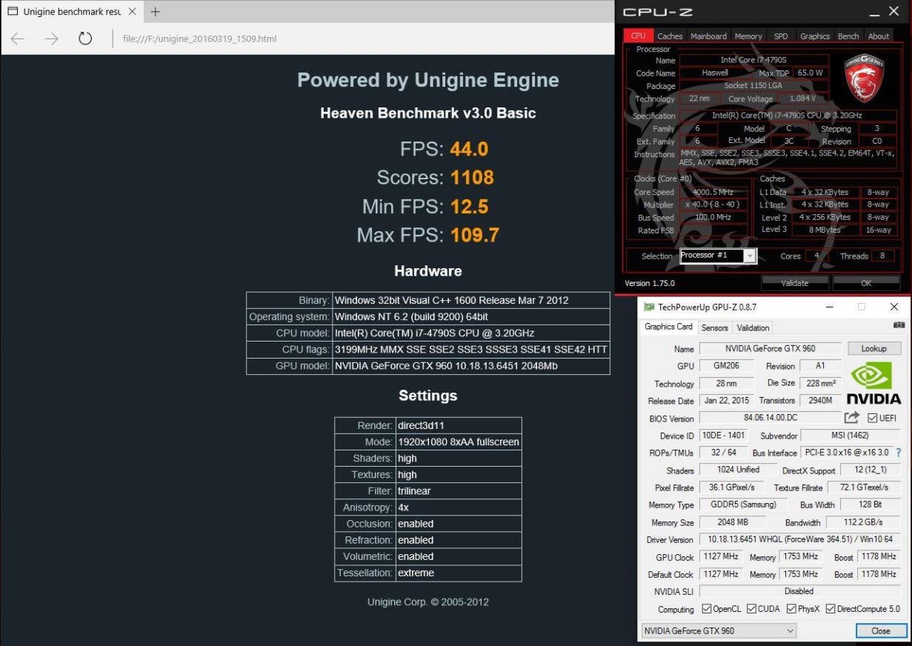Click the MSI dragon logo in CPU-Z
Image resolution: width=912 pixels, height=646 pixels.
coord(865,79)
